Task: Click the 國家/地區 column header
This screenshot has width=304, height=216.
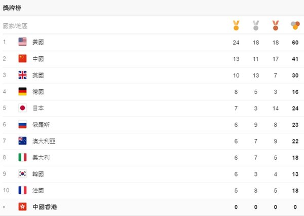Action: point(15,26)
